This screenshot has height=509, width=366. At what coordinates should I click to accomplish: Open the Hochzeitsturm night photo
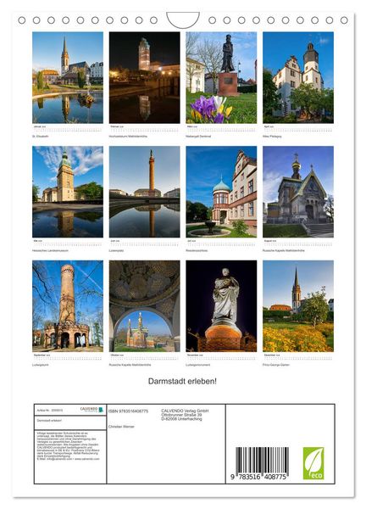coord(145,77)
